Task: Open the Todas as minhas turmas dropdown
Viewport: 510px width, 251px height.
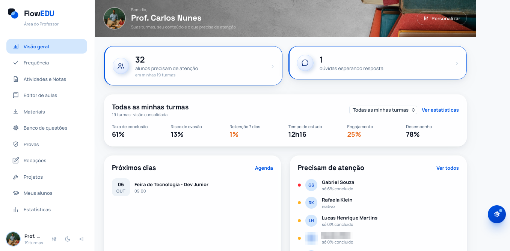Action: click(x=383, y=110)
